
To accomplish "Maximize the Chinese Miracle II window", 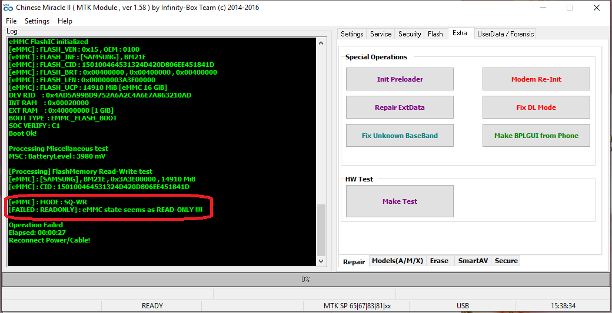I will 570,8.
